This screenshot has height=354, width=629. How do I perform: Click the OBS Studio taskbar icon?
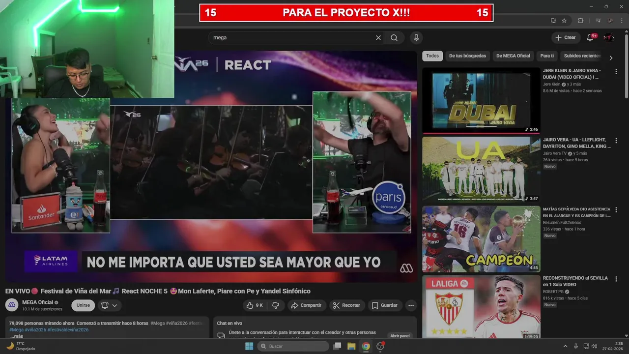tap(380, 346)
